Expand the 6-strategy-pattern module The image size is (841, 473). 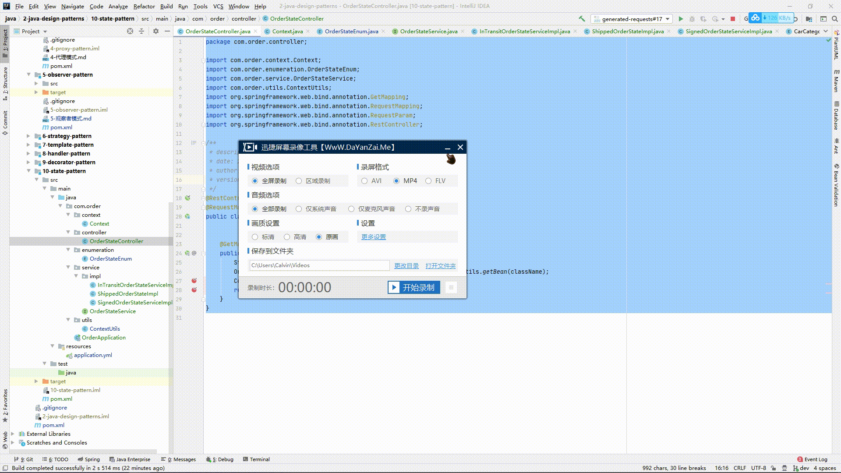pos(28,136)
